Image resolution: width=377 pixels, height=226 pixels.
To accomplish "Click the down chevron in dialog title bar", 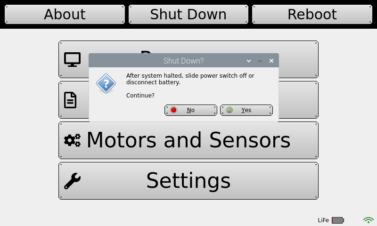I will pyautogui.click(x=249, y=61).
